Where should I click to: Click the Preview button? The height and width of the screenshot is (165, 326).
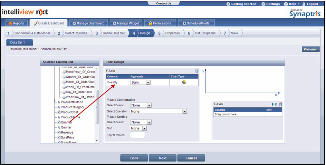point(310,49)
